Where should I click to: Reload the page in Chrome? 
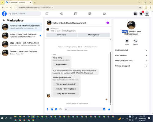click(x=11, y=8)
